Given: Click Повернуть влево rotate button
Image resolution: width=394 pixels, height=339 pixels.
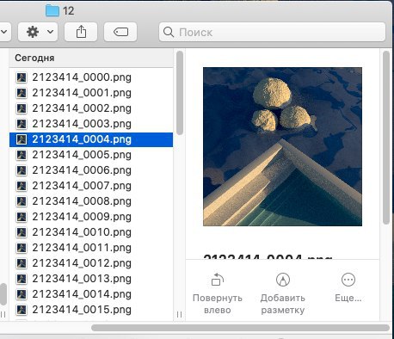Looking at the screenshot, I should [x=218, y=293].
